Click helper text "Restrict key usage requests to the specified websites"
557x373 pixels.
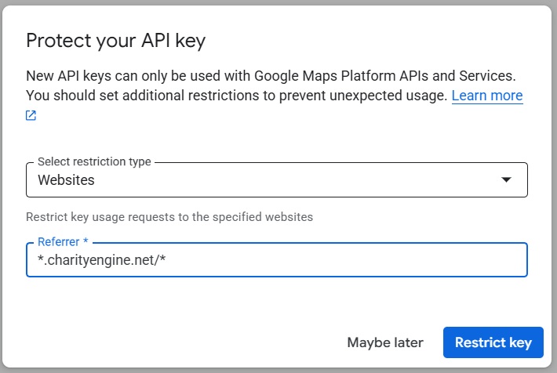(169, 216)
